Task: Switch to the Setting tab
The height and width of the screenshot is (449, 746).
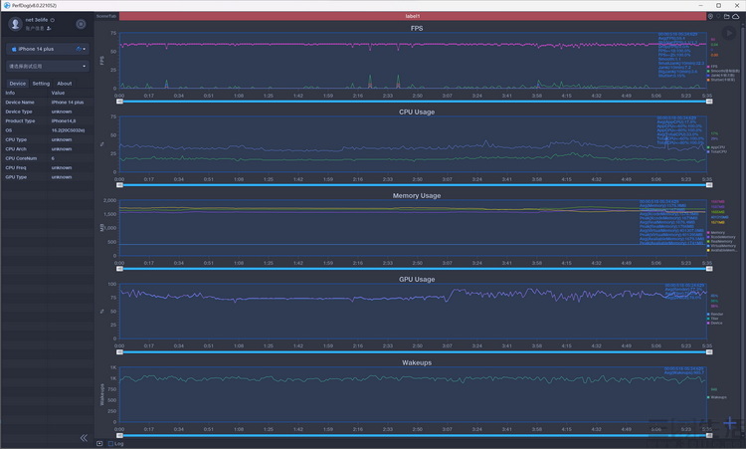Action: coord(41,84)
